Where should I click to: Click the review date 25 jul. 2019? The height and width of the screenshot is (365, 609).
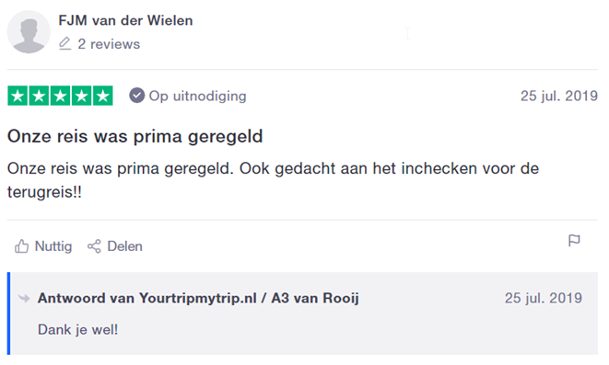pyautogui.click(x=559, y=96)
